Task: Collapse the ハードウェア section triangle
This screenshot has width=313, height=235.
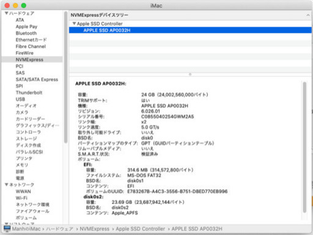Action: (x=6, y=13)
